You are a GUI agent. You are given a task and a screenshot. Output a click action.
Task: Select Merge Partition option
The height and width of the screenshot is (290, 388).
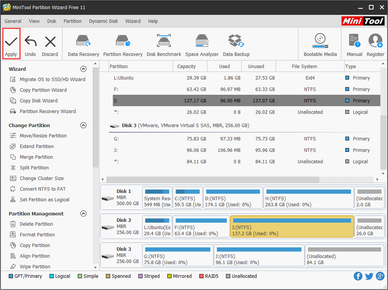click(31, 157)
